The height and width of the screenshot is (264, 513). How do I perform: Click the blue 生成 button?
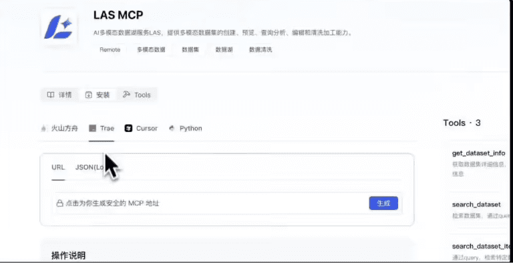(x=383, y=203)
